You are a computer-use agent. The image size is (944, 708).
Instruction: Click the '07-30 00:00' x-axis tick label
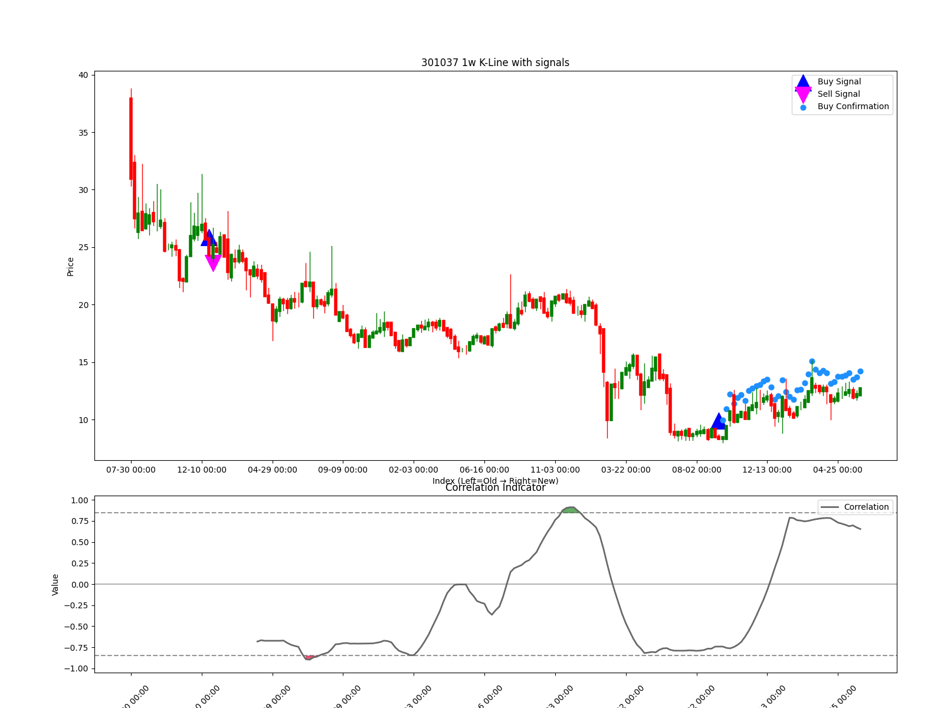click(x=131, y=470)
